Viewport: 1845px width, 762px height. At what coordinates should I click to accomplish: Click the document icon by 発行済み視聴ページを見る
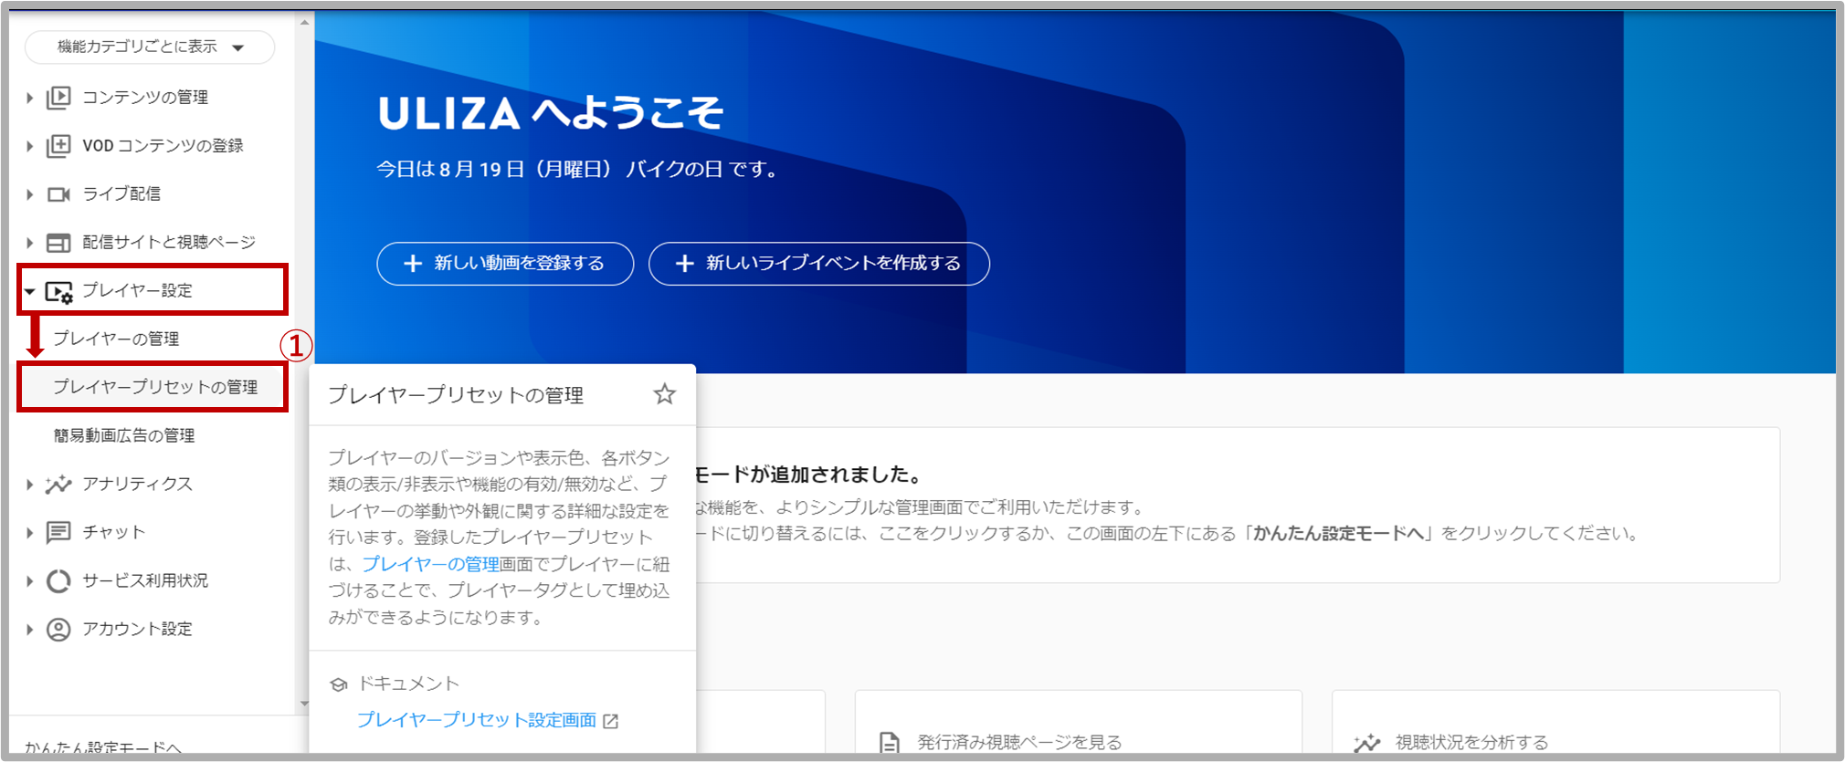(x=889, y=743)
